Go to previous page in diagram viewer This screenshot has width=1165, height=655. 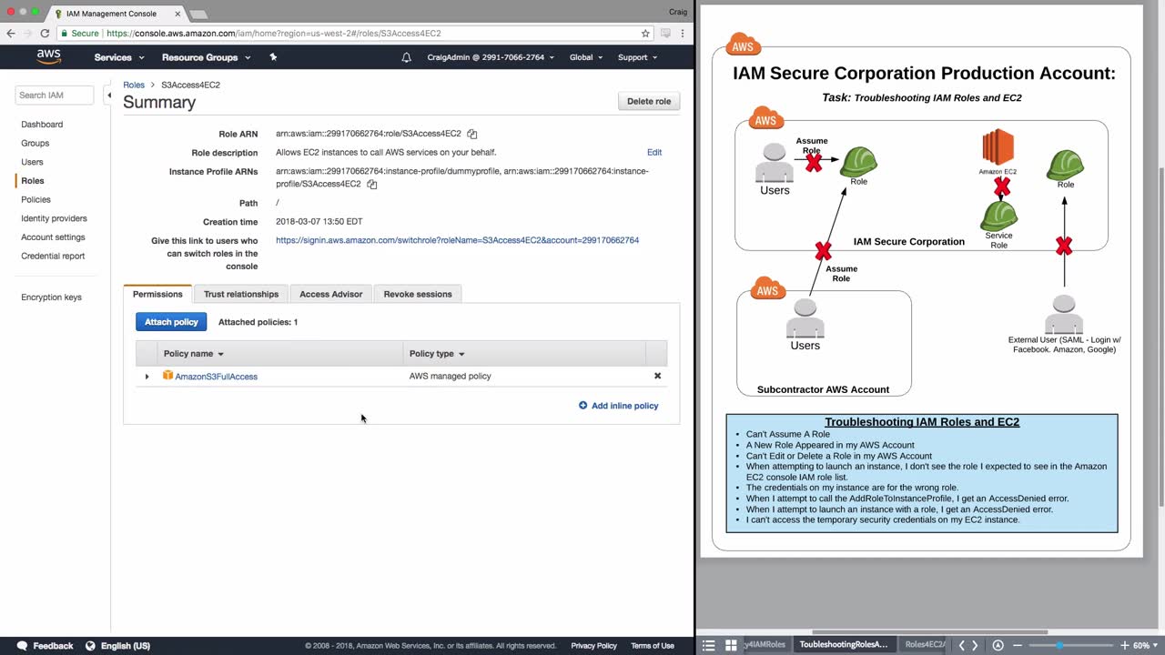click(961, 645)
